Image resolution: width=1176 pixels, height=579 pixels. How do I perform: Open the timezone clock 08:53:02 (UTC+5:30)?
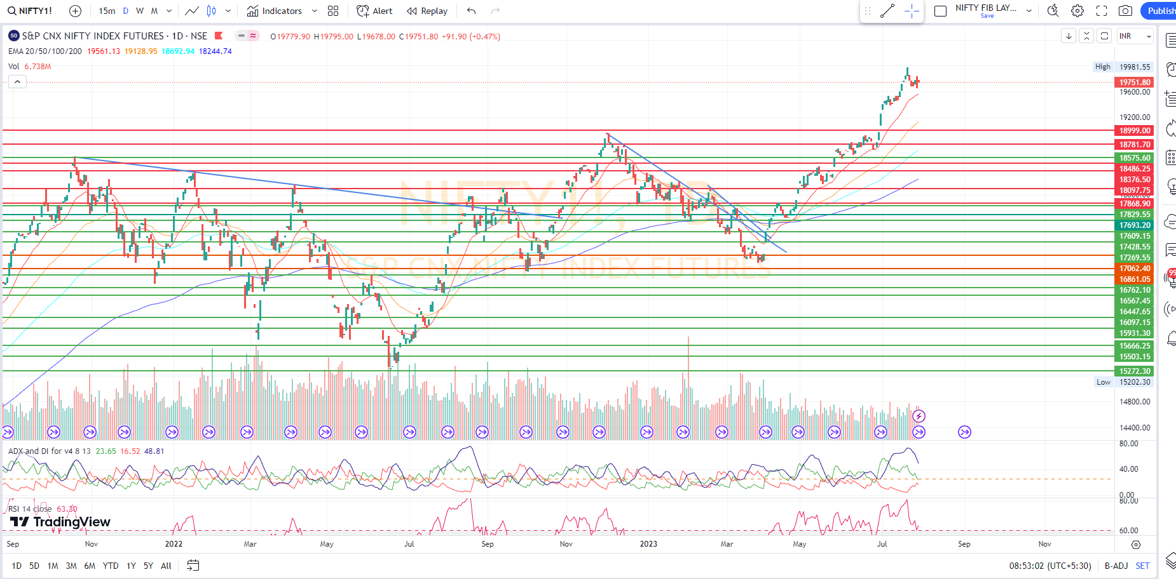[1050, 566]
